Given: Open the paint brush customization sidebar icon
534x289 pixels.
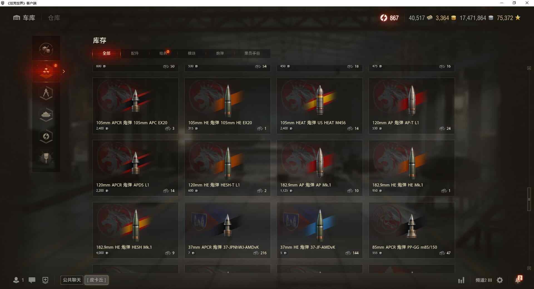Looking at the screenshot, I should pos(46,158).
